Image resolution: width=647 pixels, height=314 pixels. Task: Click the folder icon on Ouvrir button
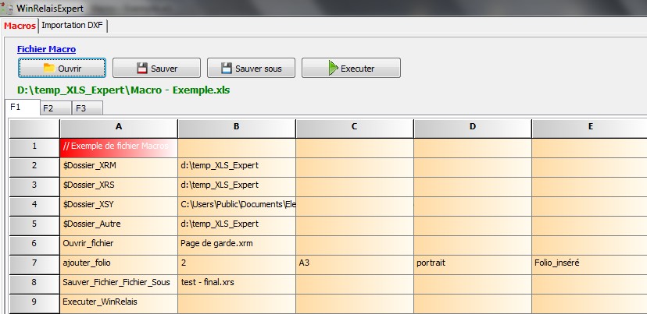click(x=48, y=68)
